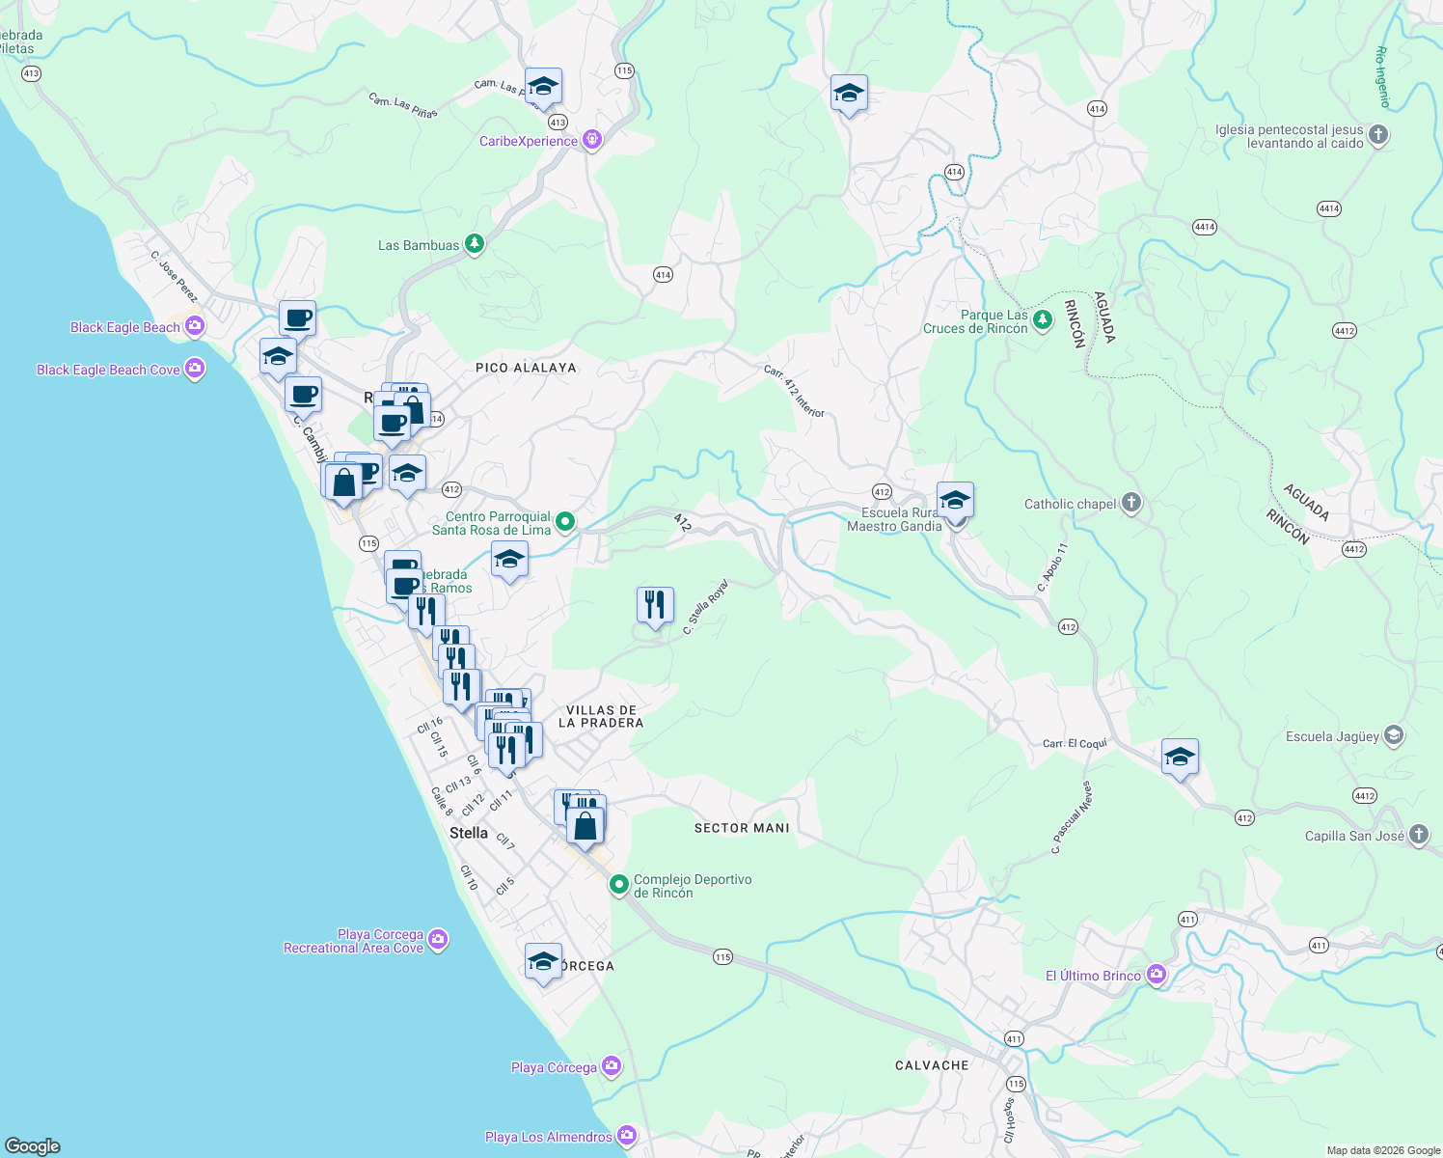Click the tree marker labeled Las Bambuas
This screenshot has width=1443, height=1158.
(x=474, y=244)
